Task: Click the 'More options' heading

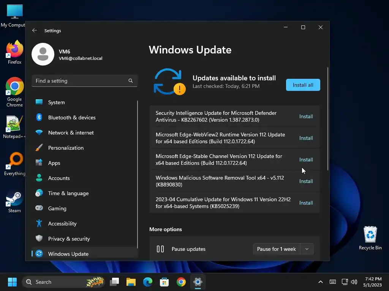Action: 166,229
